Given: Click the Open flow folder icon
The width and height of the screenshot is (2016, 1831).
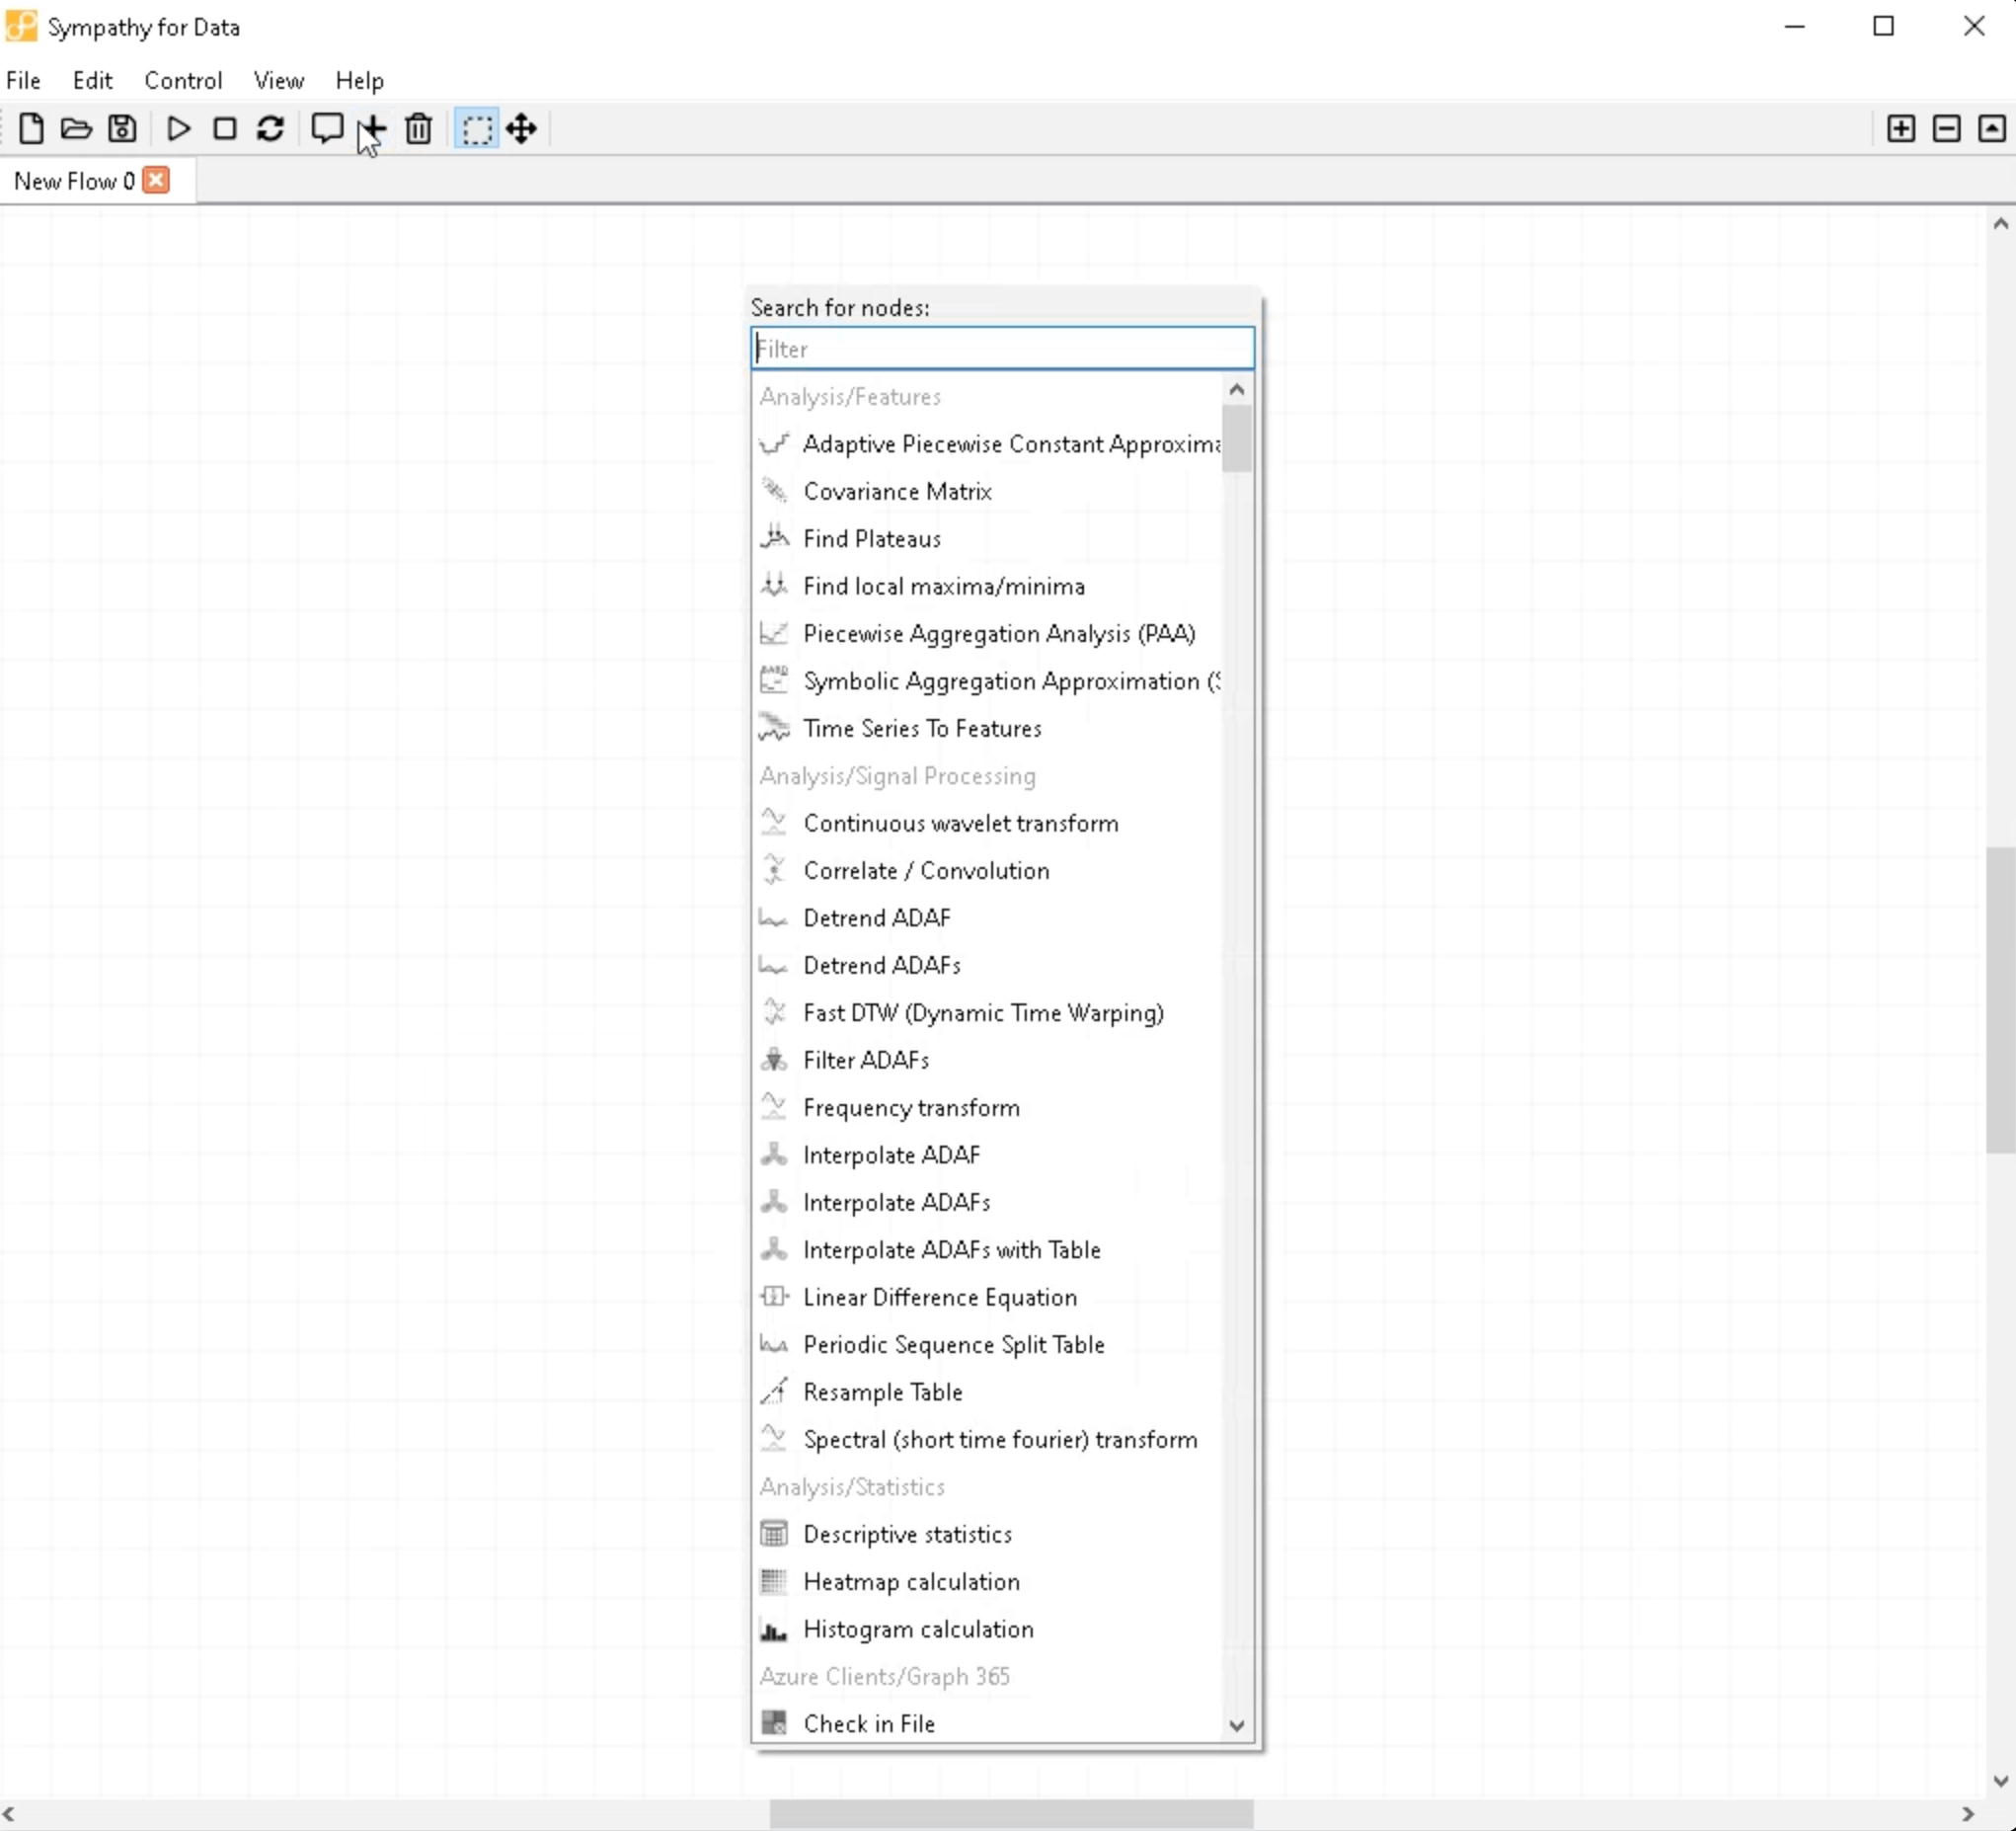Looking at the screenshot, I should [x=76, y=129].
